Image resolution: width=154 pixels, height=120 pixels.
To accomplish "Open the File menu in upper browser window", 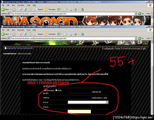I will click(x=3, y=5).
